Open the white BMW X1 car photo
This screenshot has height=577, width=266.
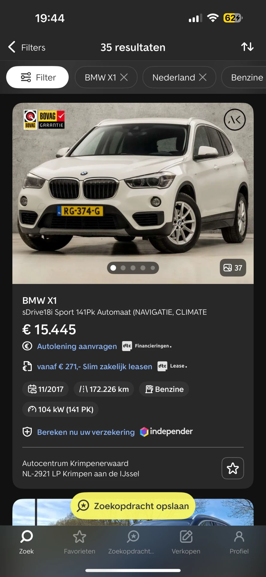133,193
